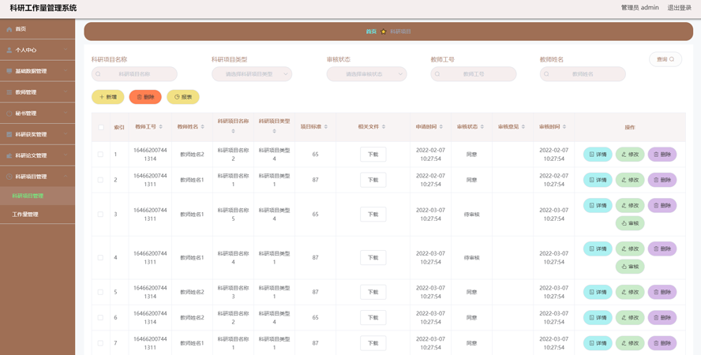Check the checkbox for row 1
The width and height of the screenshot is (701, 355).
[x=100, y=155]
